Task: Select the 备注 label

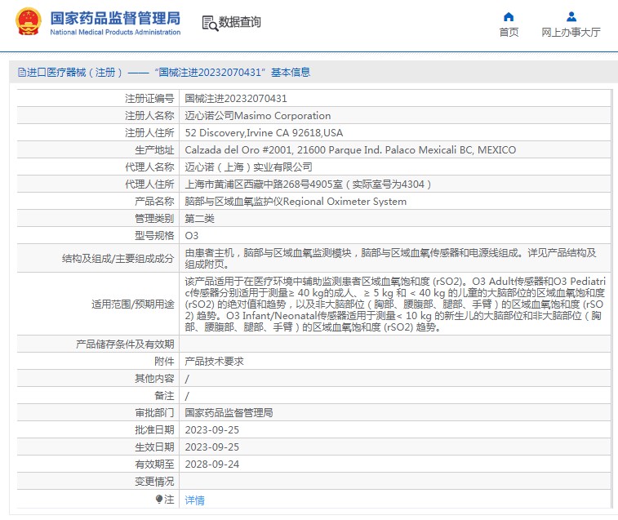Action: pyautogui.click(x=164, y=395)
